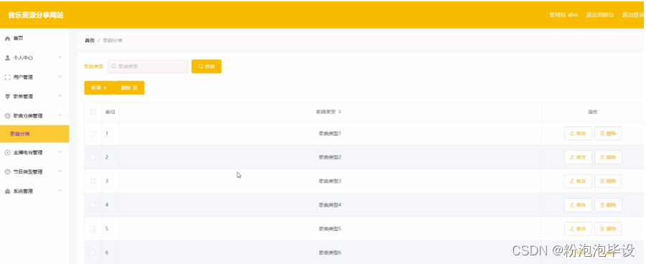Expand 用户管理 using its chevron
The image size is (646, 264).
(x=60, y=77)
